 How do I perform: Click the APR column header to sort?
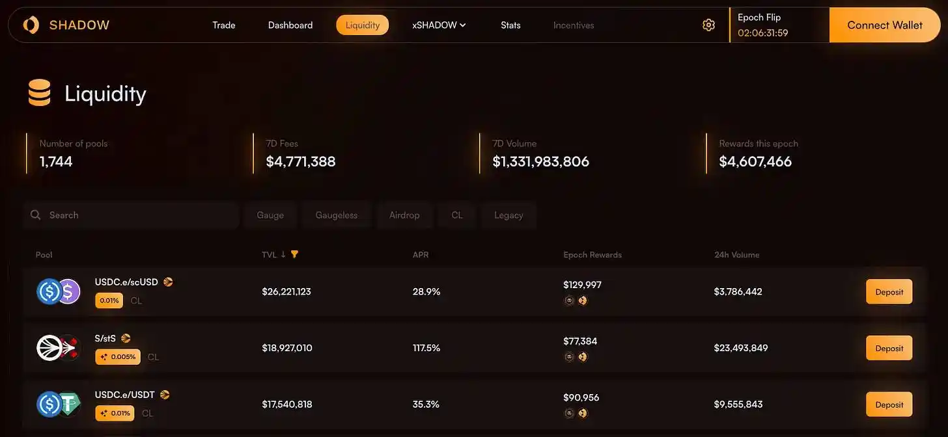tap(421, 255)
